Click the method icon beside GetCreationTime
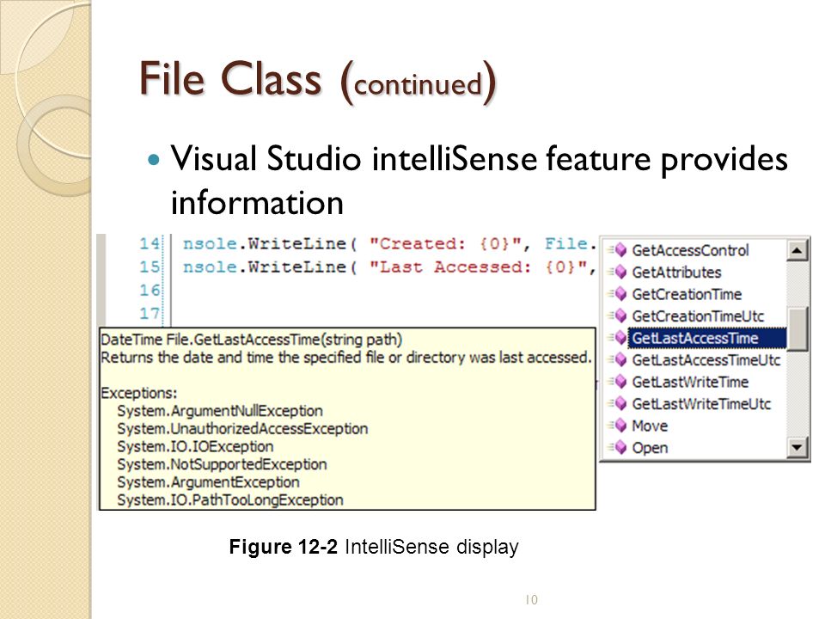Viewport: 825px width, 619px height. (x=619, y=294)
